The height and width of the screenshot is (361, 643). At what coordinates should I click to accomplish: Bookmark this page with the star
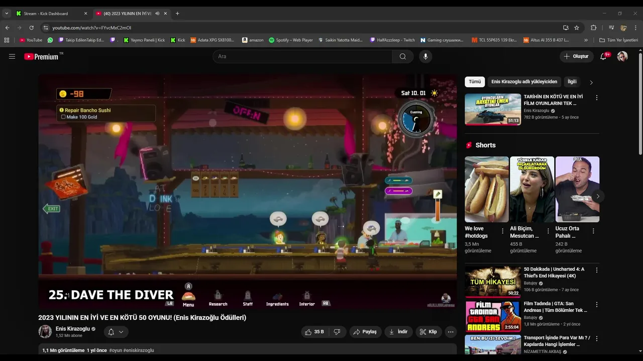[577, 28]
